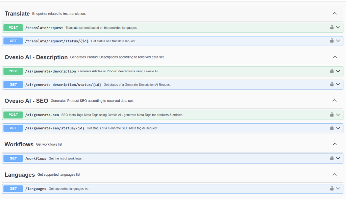Click GET badge for /workflows
This screenshot has height=199, width=346.
tap(13, 158)
